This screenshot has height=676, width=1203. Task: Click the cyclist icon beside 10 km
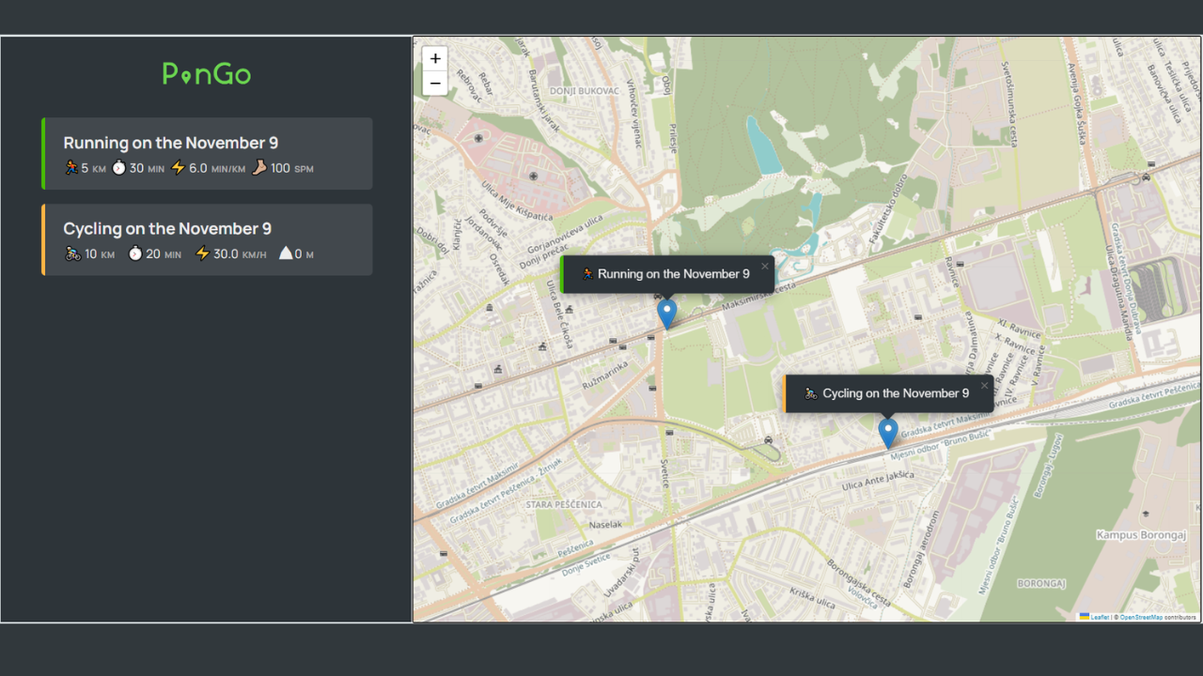point(72,253)
